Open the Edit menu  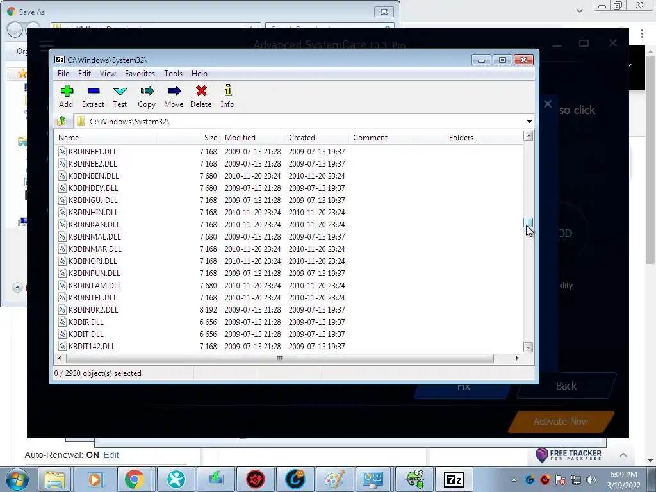[x=85, y=74]
